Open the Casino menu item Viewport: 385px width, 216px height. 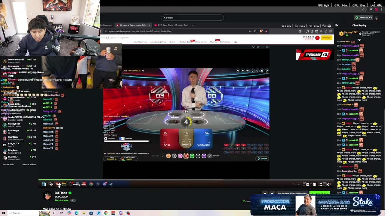point(172,42)
